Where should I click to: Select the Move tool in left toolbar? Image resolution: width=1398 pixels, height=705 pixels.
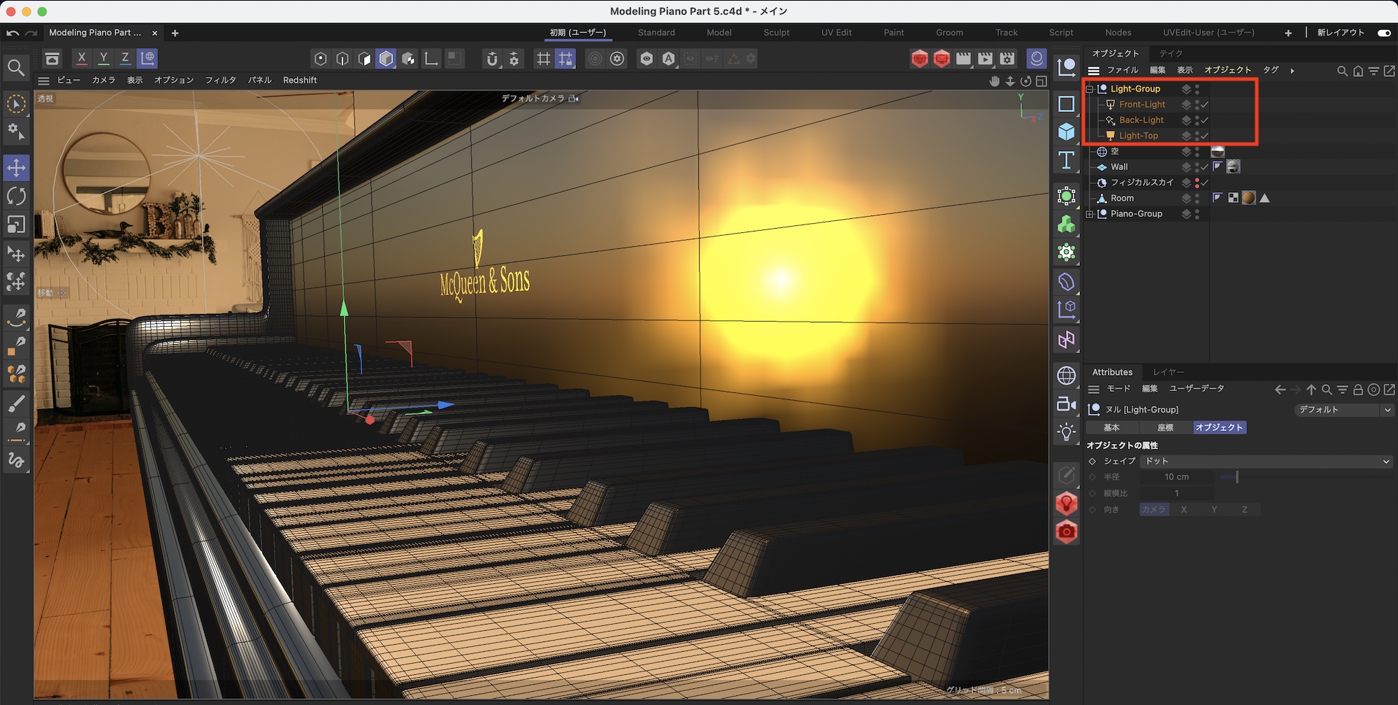click(16, 168)
